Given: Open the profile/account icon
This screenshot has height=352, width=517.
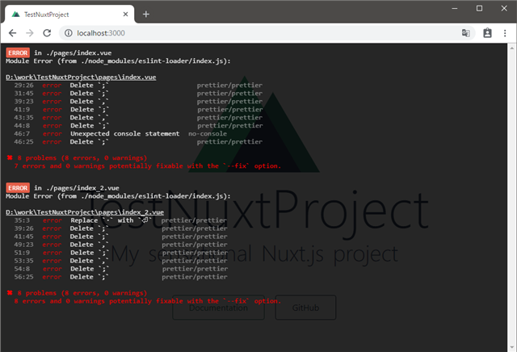Looking at the screenshot, I should [x=487, y=33].
